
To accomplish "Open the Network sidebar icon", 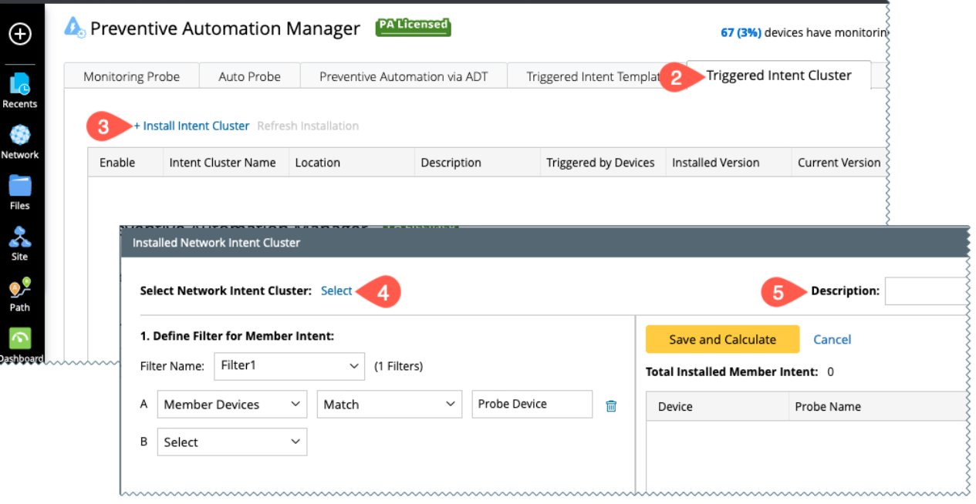I will (20, 139).
